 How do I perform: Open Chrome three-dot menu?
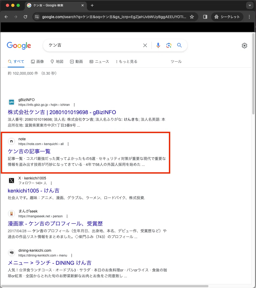(x=249, y=17)
